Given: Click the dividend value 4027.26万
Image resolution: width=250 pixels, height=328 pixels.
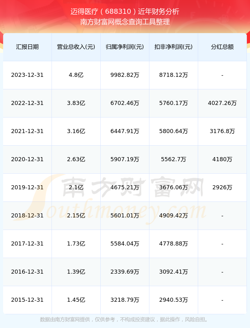Looking at the screenshot, I should click(x=222, y=103).
